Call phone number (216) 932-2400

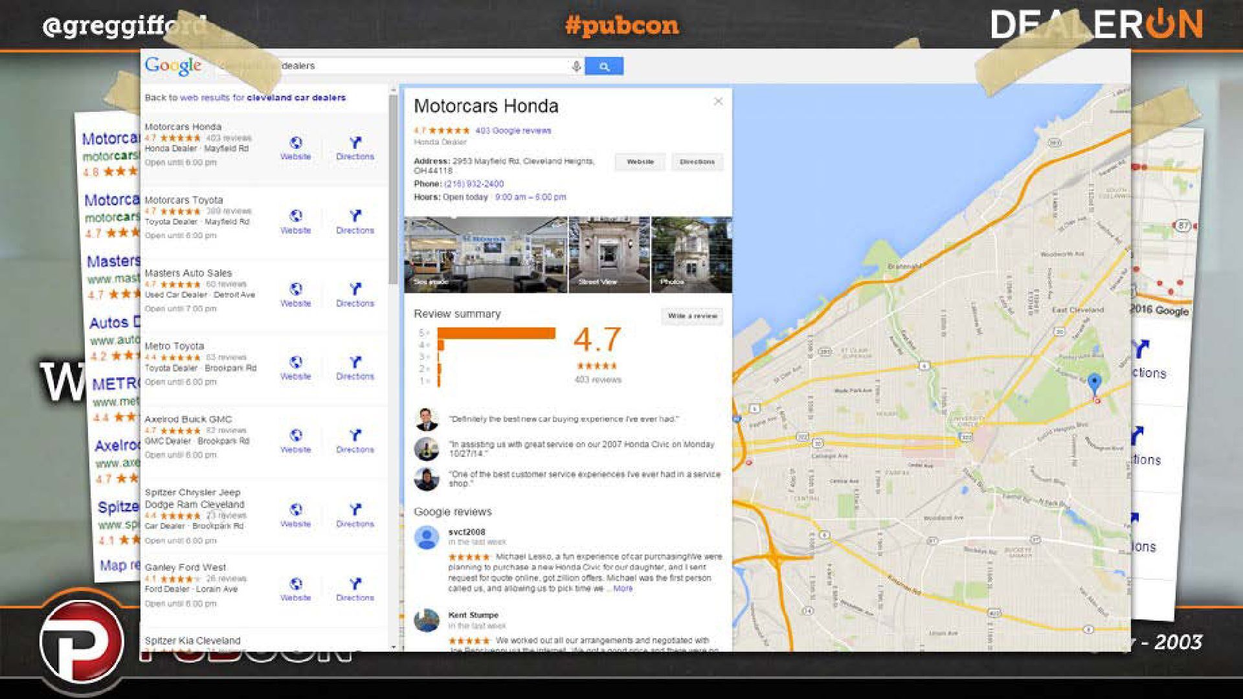(474, 184)
